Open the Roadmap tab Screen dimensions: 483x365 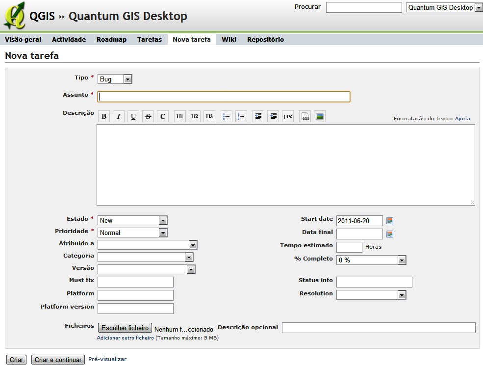(111, 39)
